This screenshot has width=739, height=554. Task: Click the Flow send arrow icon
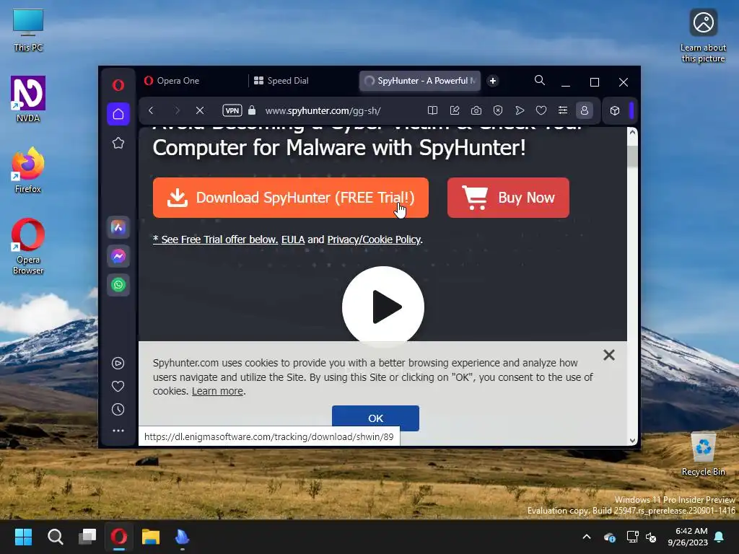click(520, 110)
